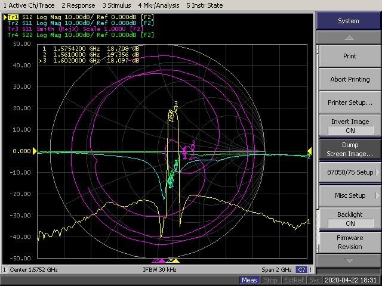Click the IFBW 30 kHz readout
Image resolution: width=382 pixels, height=286 pixels.
[x=159, y=270]
